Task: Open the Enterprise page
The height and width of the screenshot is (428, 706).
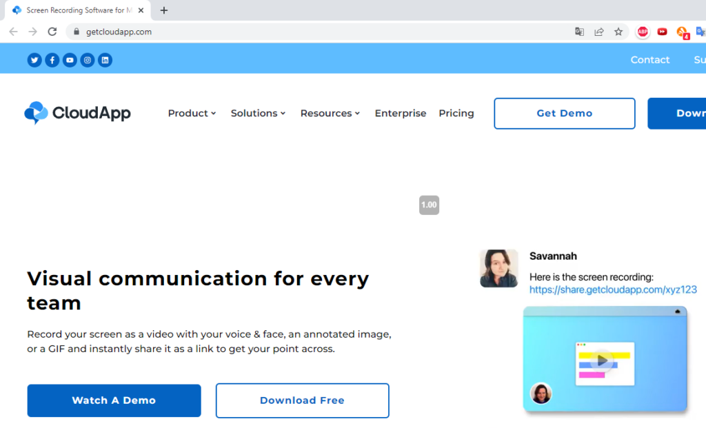Action: tap(401, 114)
